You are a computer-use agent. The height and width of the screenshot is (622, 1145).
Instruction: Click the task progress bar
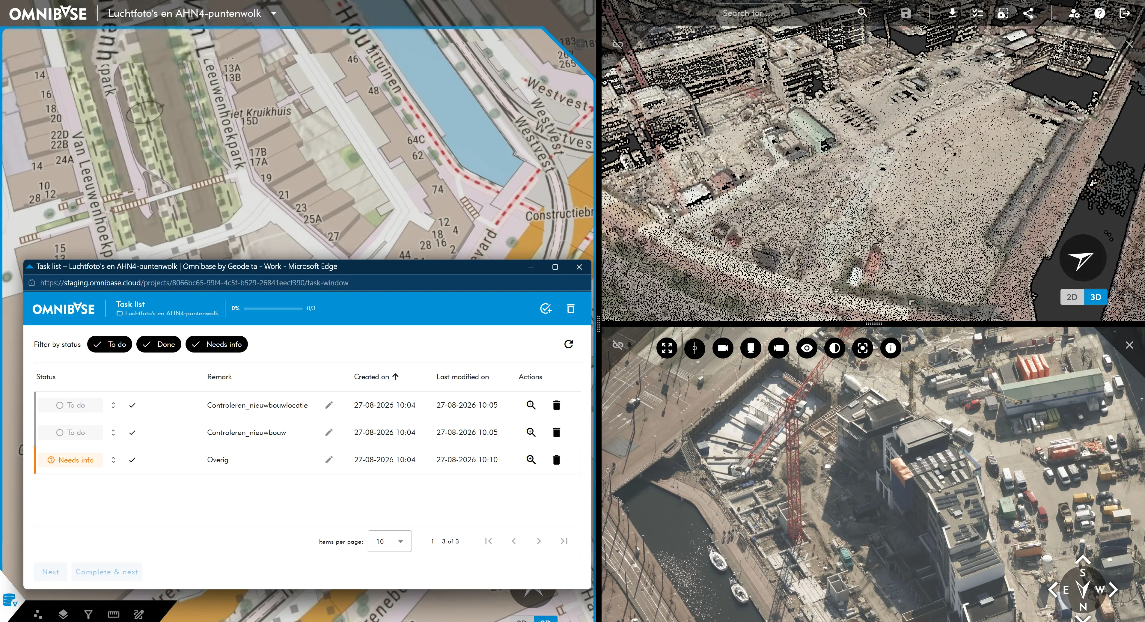273,308
